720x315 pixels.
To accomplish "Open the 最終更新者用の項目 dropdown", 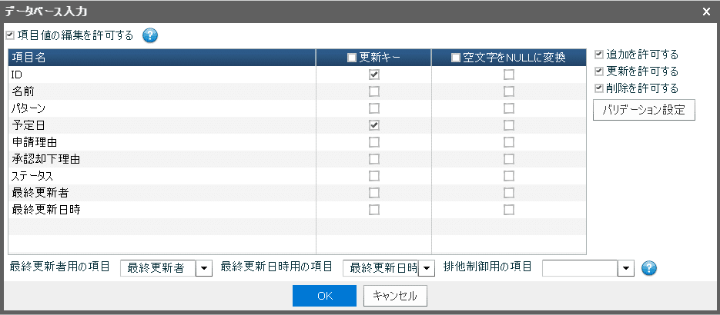I will click(204, 268).
